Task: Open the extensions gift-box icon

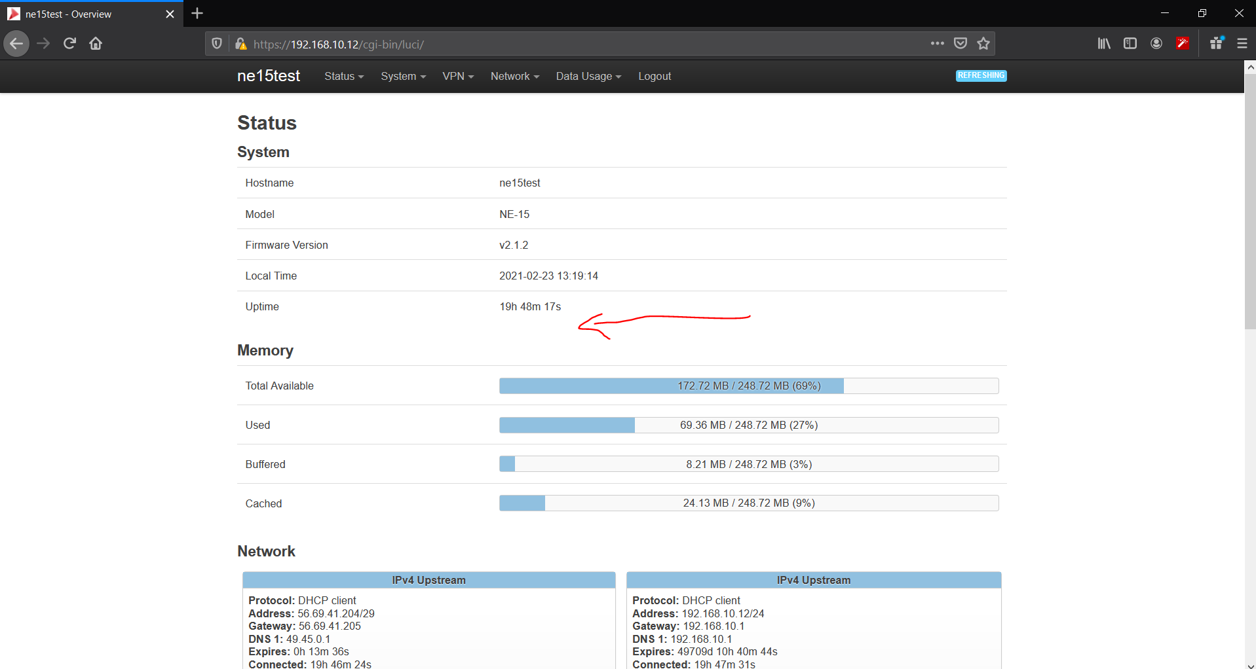Action: pos(1217,43)
